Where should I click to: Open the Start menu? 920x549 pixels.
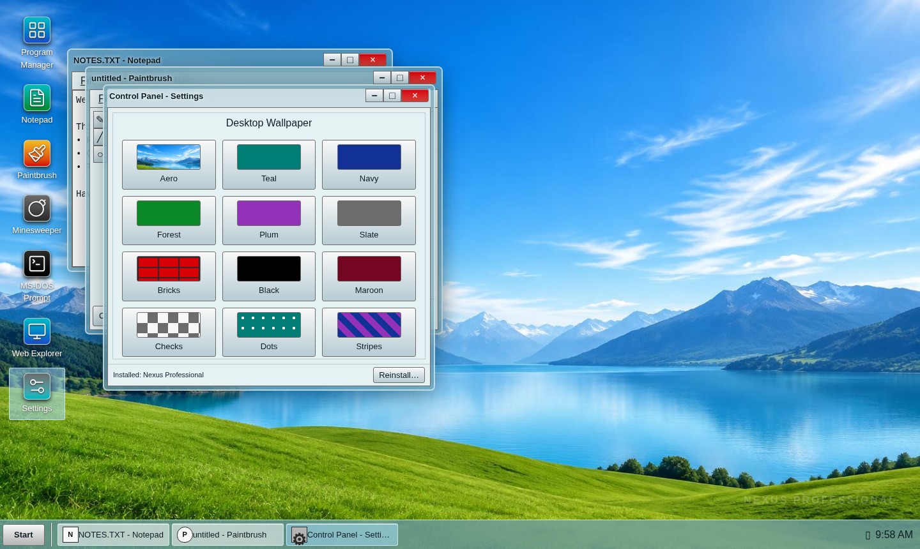pos(24,535)
